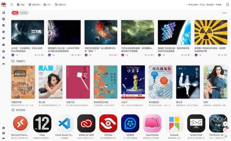Open the blog menu item

point(21,5)
